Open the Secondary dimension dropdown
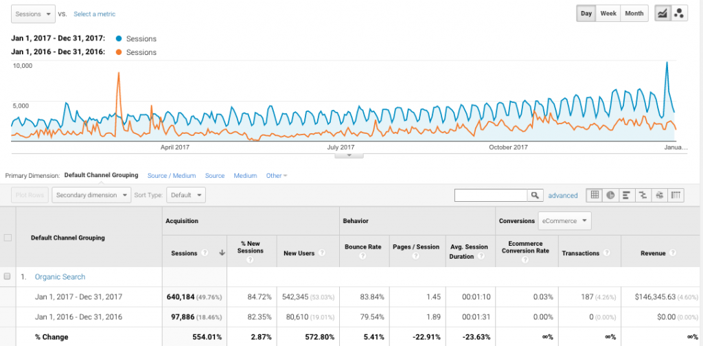This screenshot has height=346, width=703. coord(91,195)
